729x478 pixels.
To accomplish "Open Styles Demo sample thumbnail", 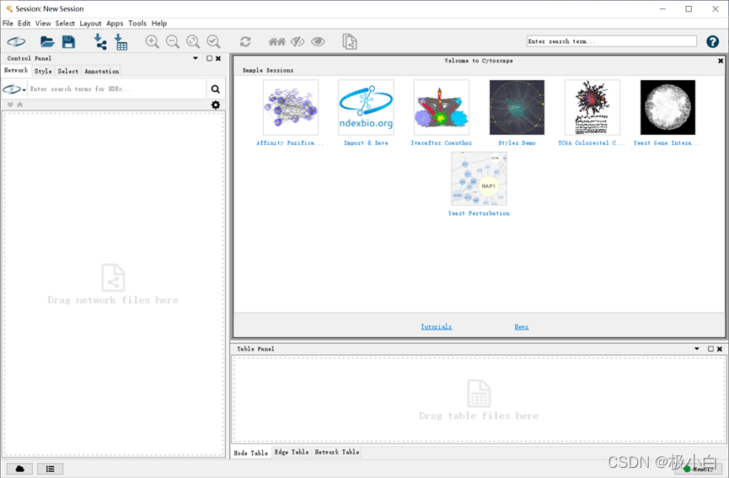I will tap(517, 107).
